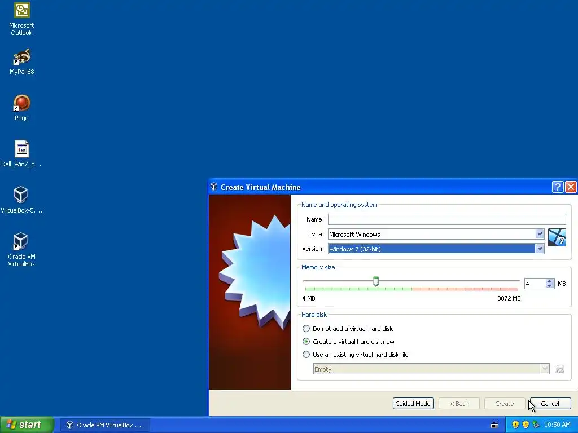The height and width of the screenshot is (433, 578).
Task: Click the VirtualBox cube icon in dialog title bar
Action: (214, 187)
